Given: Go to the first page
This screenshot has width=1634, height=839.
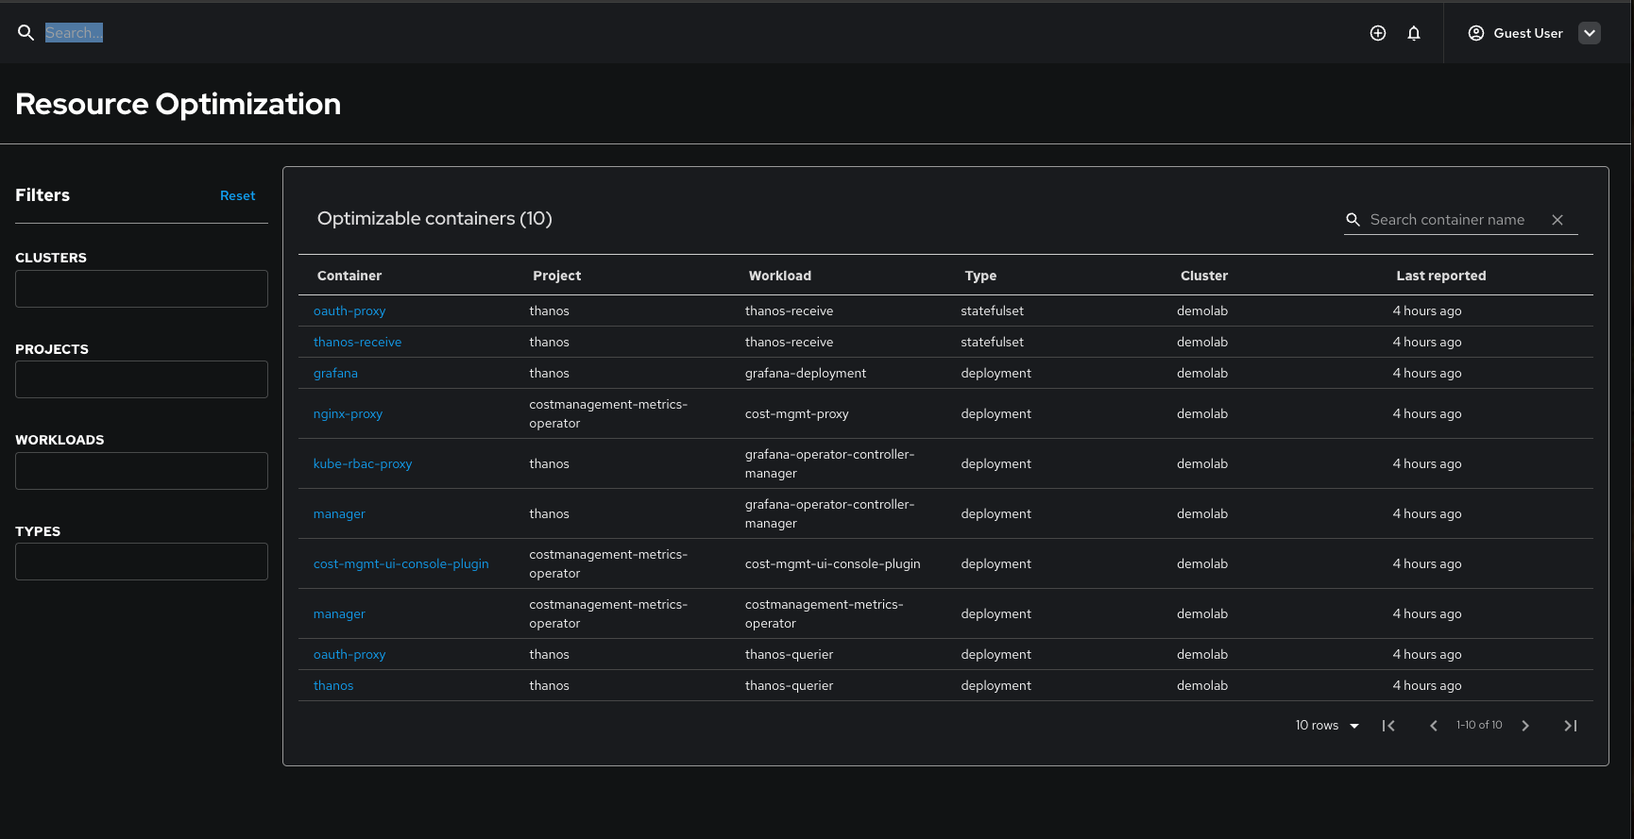Looking at the screenshot, I should coord(1388,726).
